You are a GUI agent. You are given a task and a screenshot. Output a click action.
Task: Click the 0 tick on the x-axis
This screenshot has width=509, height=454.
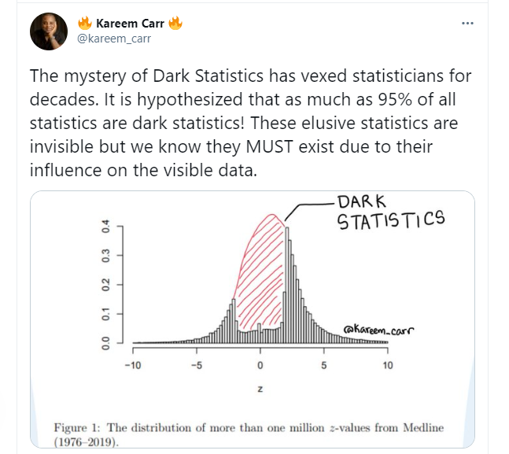pyautogui.click(x=259, y=365)
